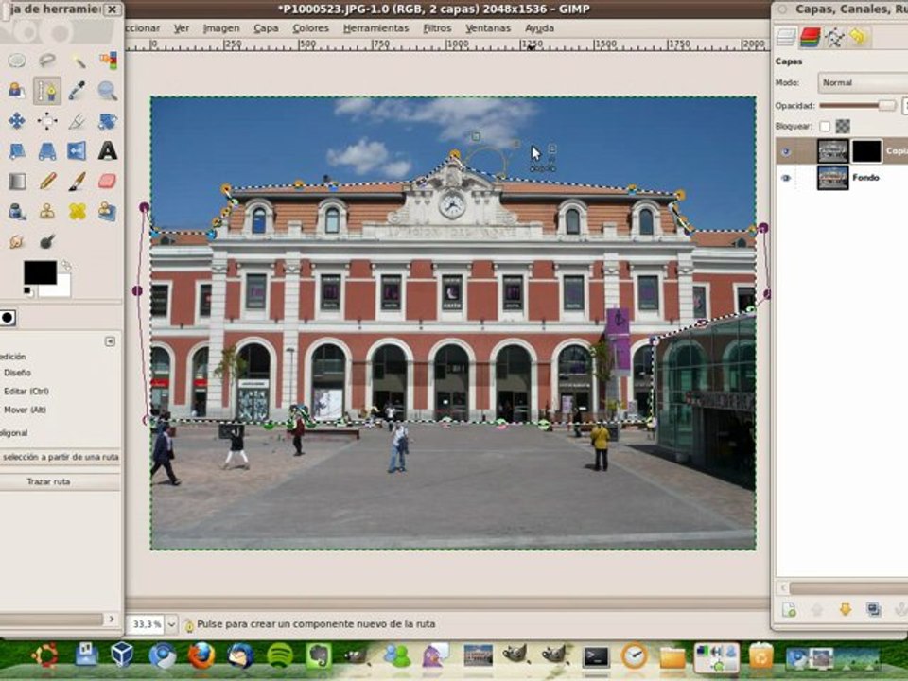
Task: Duplicate the layer button
Action: click(873, 609)
